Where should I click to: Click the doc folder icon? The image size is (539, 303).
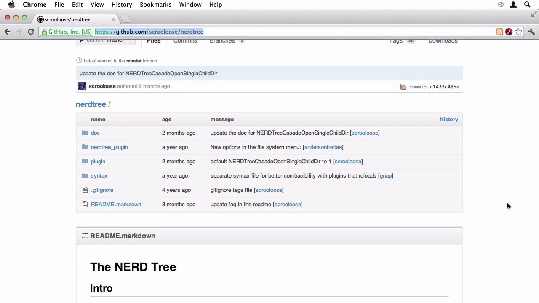pos(85,133)
